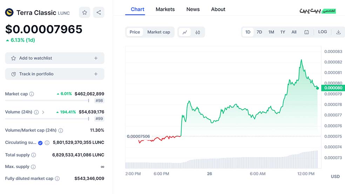The height and width of the screenshot is (194, 345).
Task: Click Total supply info icon
Action: point(34,155)
